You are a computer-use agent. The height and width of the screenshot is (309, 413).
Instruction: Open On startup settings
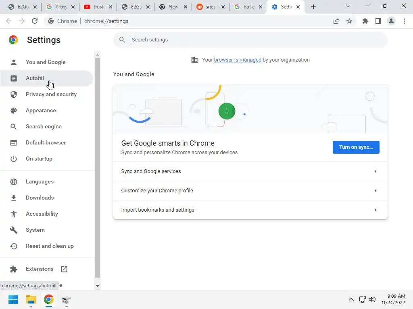pos(47,159)
